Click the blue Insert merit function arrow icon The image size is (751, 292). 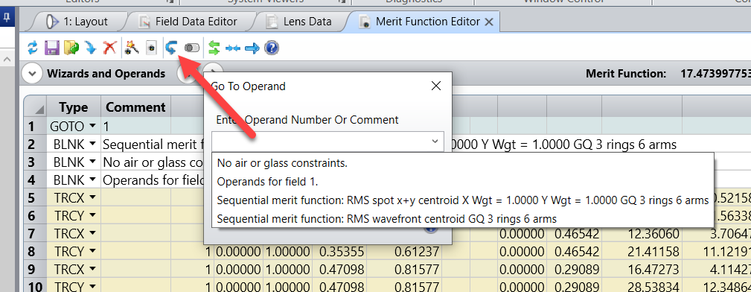[x=91, y=48]
